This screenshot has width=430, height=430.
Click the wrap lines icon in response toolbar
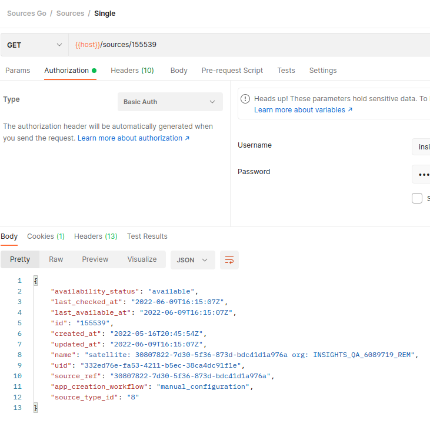pos(229,259)
